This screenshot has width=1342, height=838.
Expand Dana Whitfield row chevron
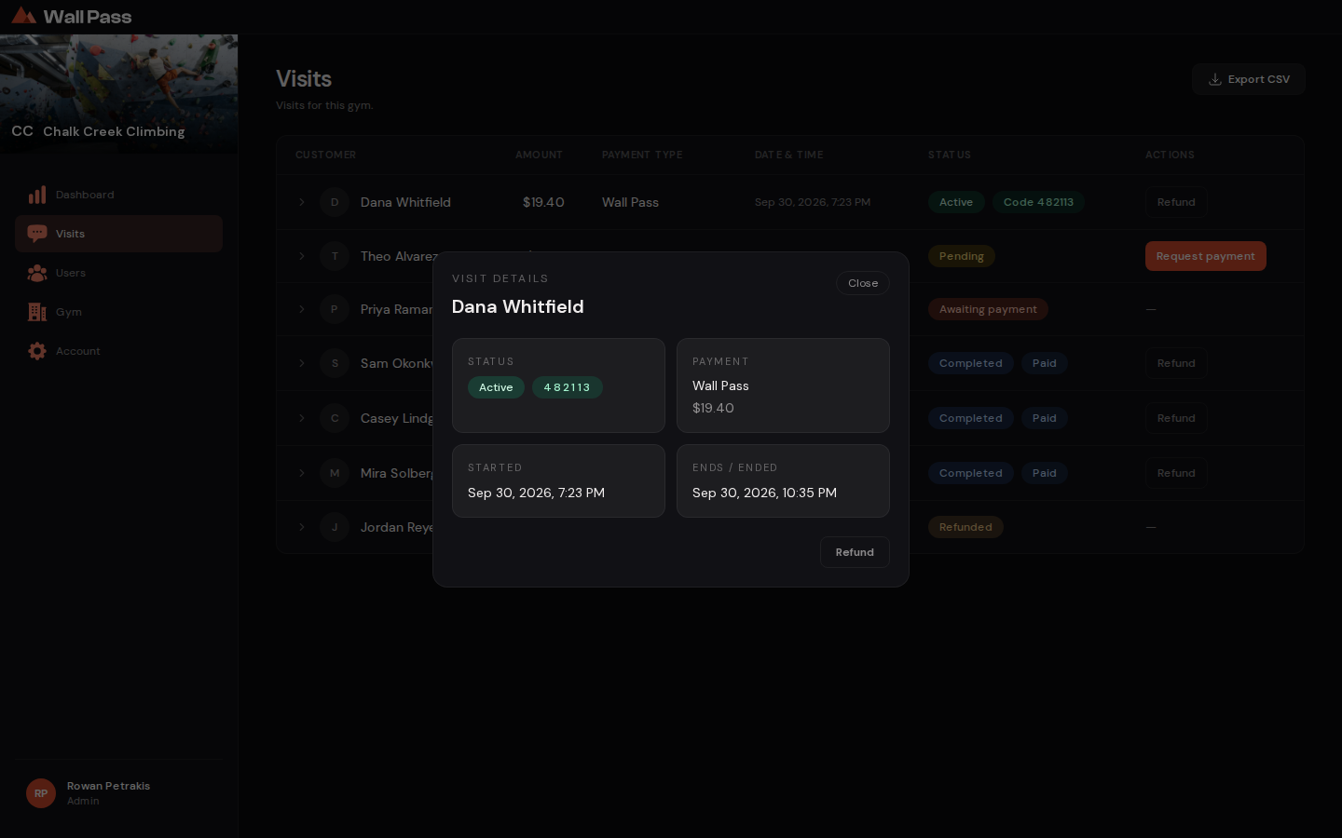[x=302, y=202]
